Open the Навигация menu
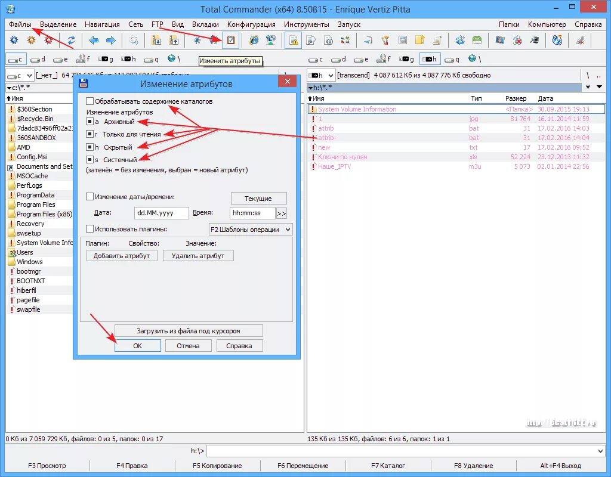 [x=102, y=24]
